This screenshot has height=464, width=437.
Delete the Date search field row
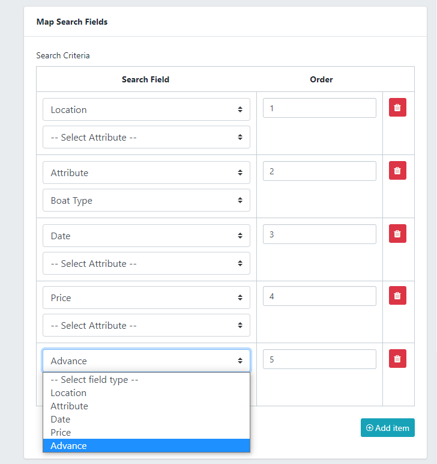tap(397, 234)
